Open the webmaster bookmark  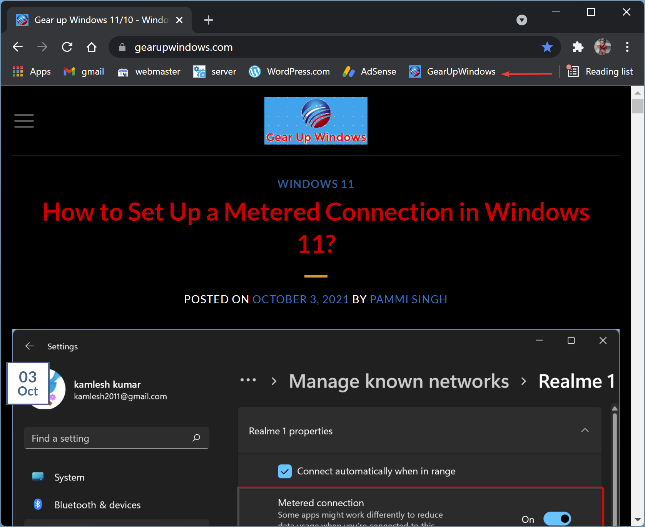149,71
